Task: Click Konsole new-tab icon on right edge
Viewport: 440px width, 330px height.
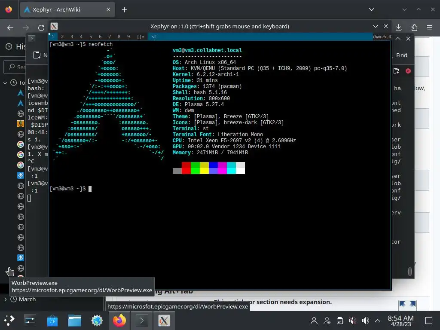Action: (396, 71)
